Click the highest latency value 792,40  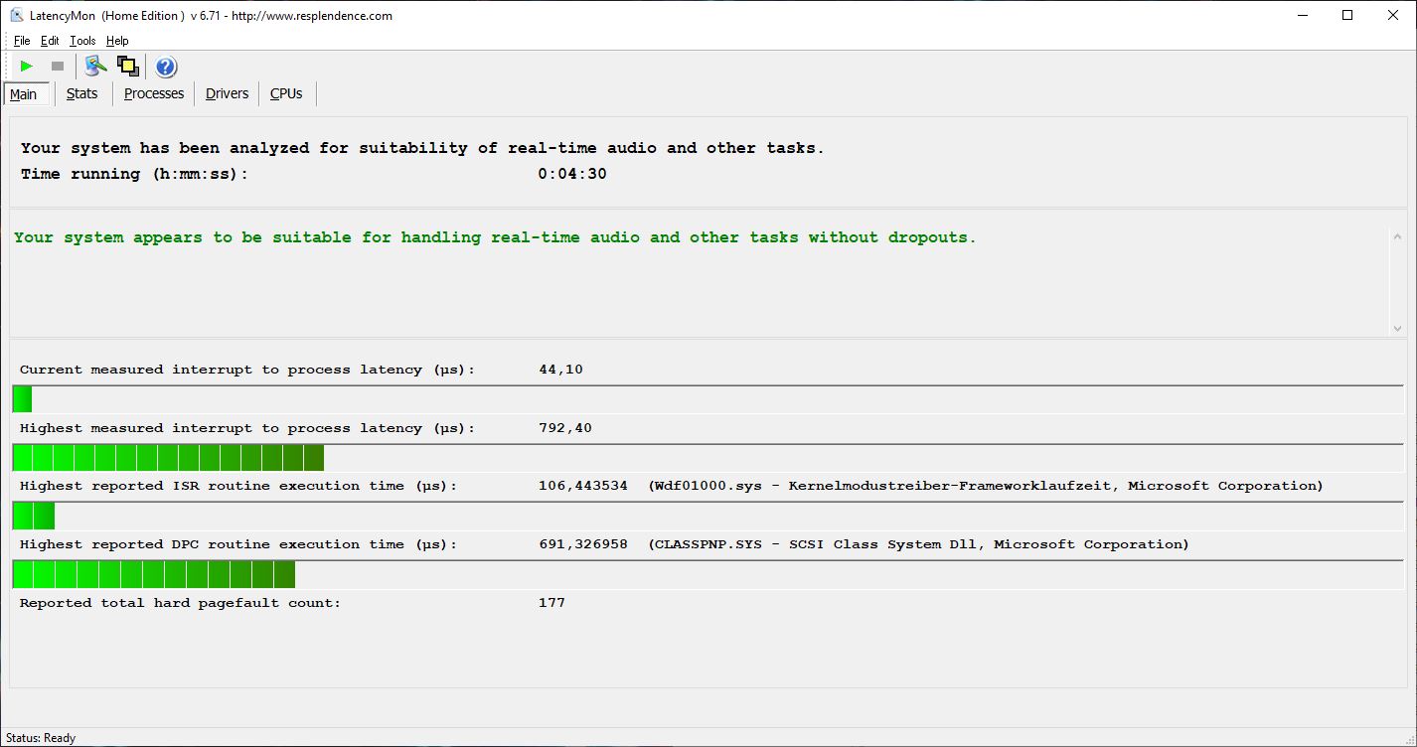(564, 428)
